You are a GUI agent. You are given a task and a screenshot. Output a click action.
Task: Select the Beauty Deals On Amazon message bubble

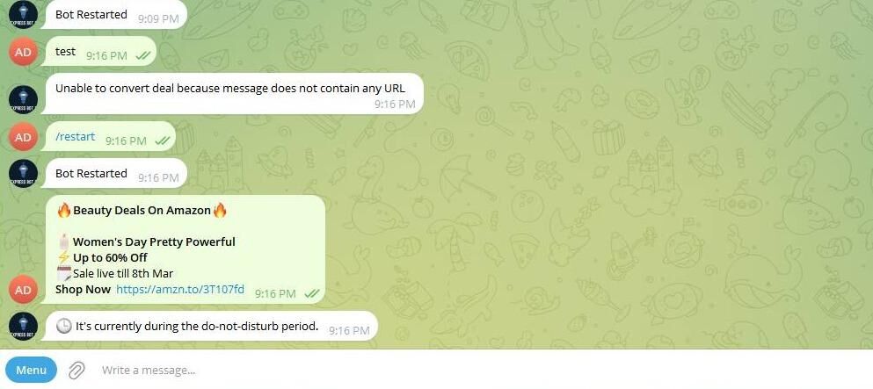tap(183, 249)
